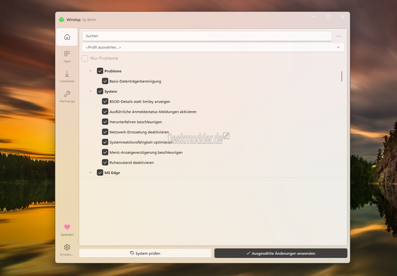Open the Apps section icon
The height and width of the screenshot is (276, 397).
[x=67, y=54]
